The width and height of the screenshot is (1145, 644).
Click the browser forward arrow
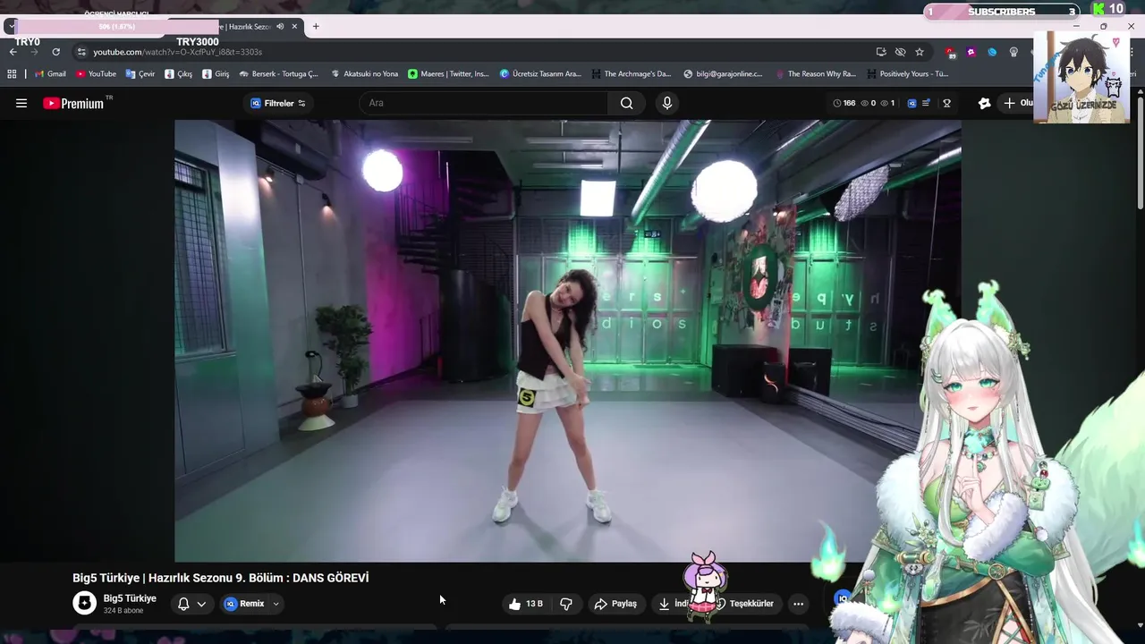click(x=34, y=52)
